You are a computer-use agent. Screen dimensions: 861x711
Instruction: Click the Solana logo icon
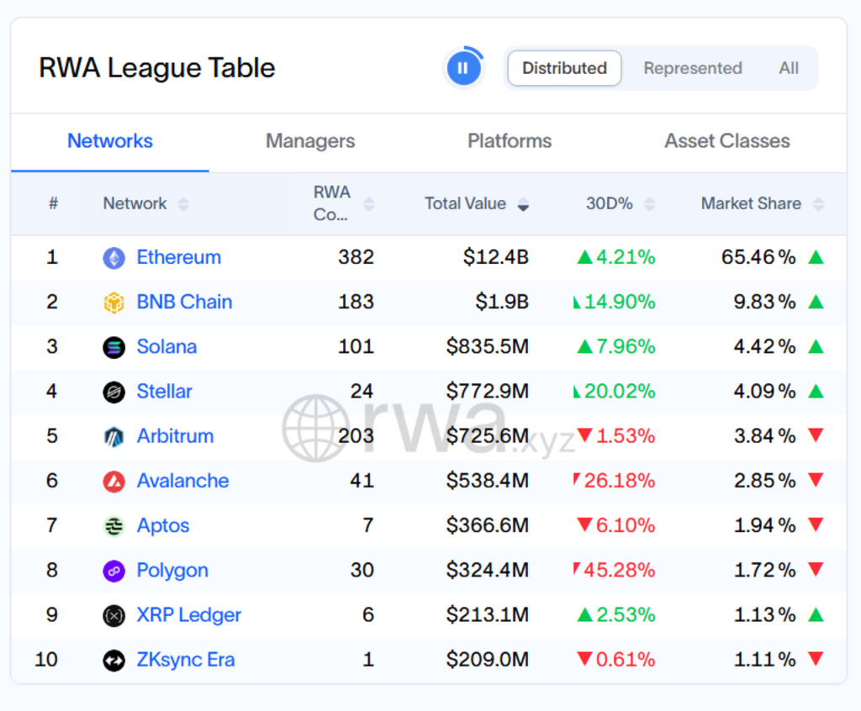pyautogui.click(x=114, y=347)
